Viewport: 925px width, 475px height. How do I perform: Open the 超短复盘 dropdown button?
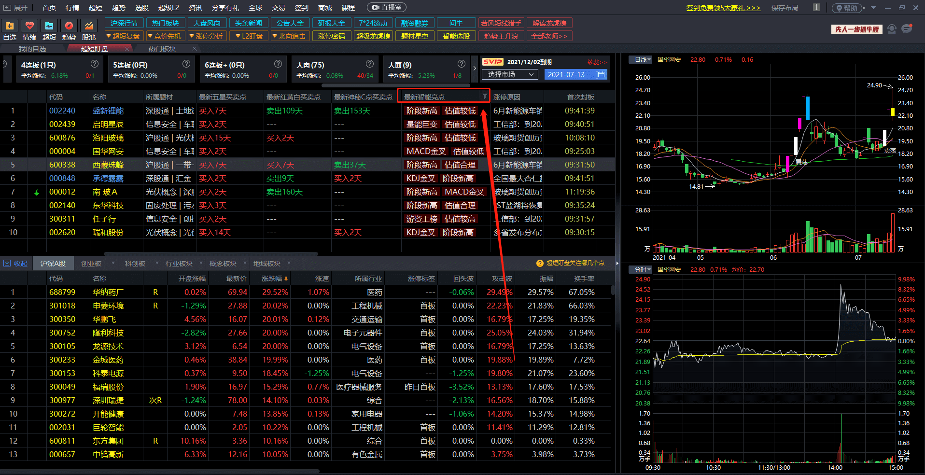[125, 36]
